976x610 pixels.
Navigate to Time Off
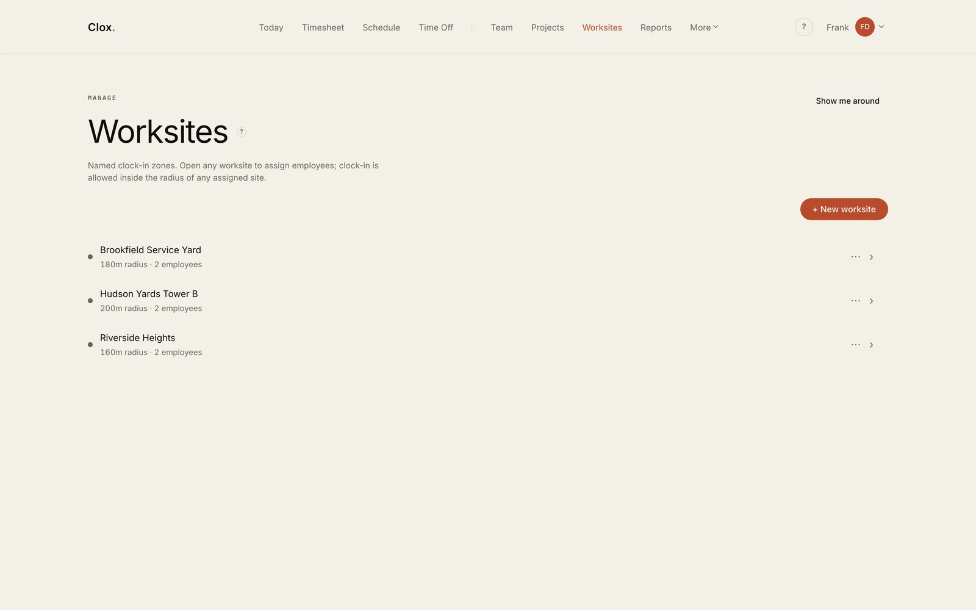(x=436, y=27)
